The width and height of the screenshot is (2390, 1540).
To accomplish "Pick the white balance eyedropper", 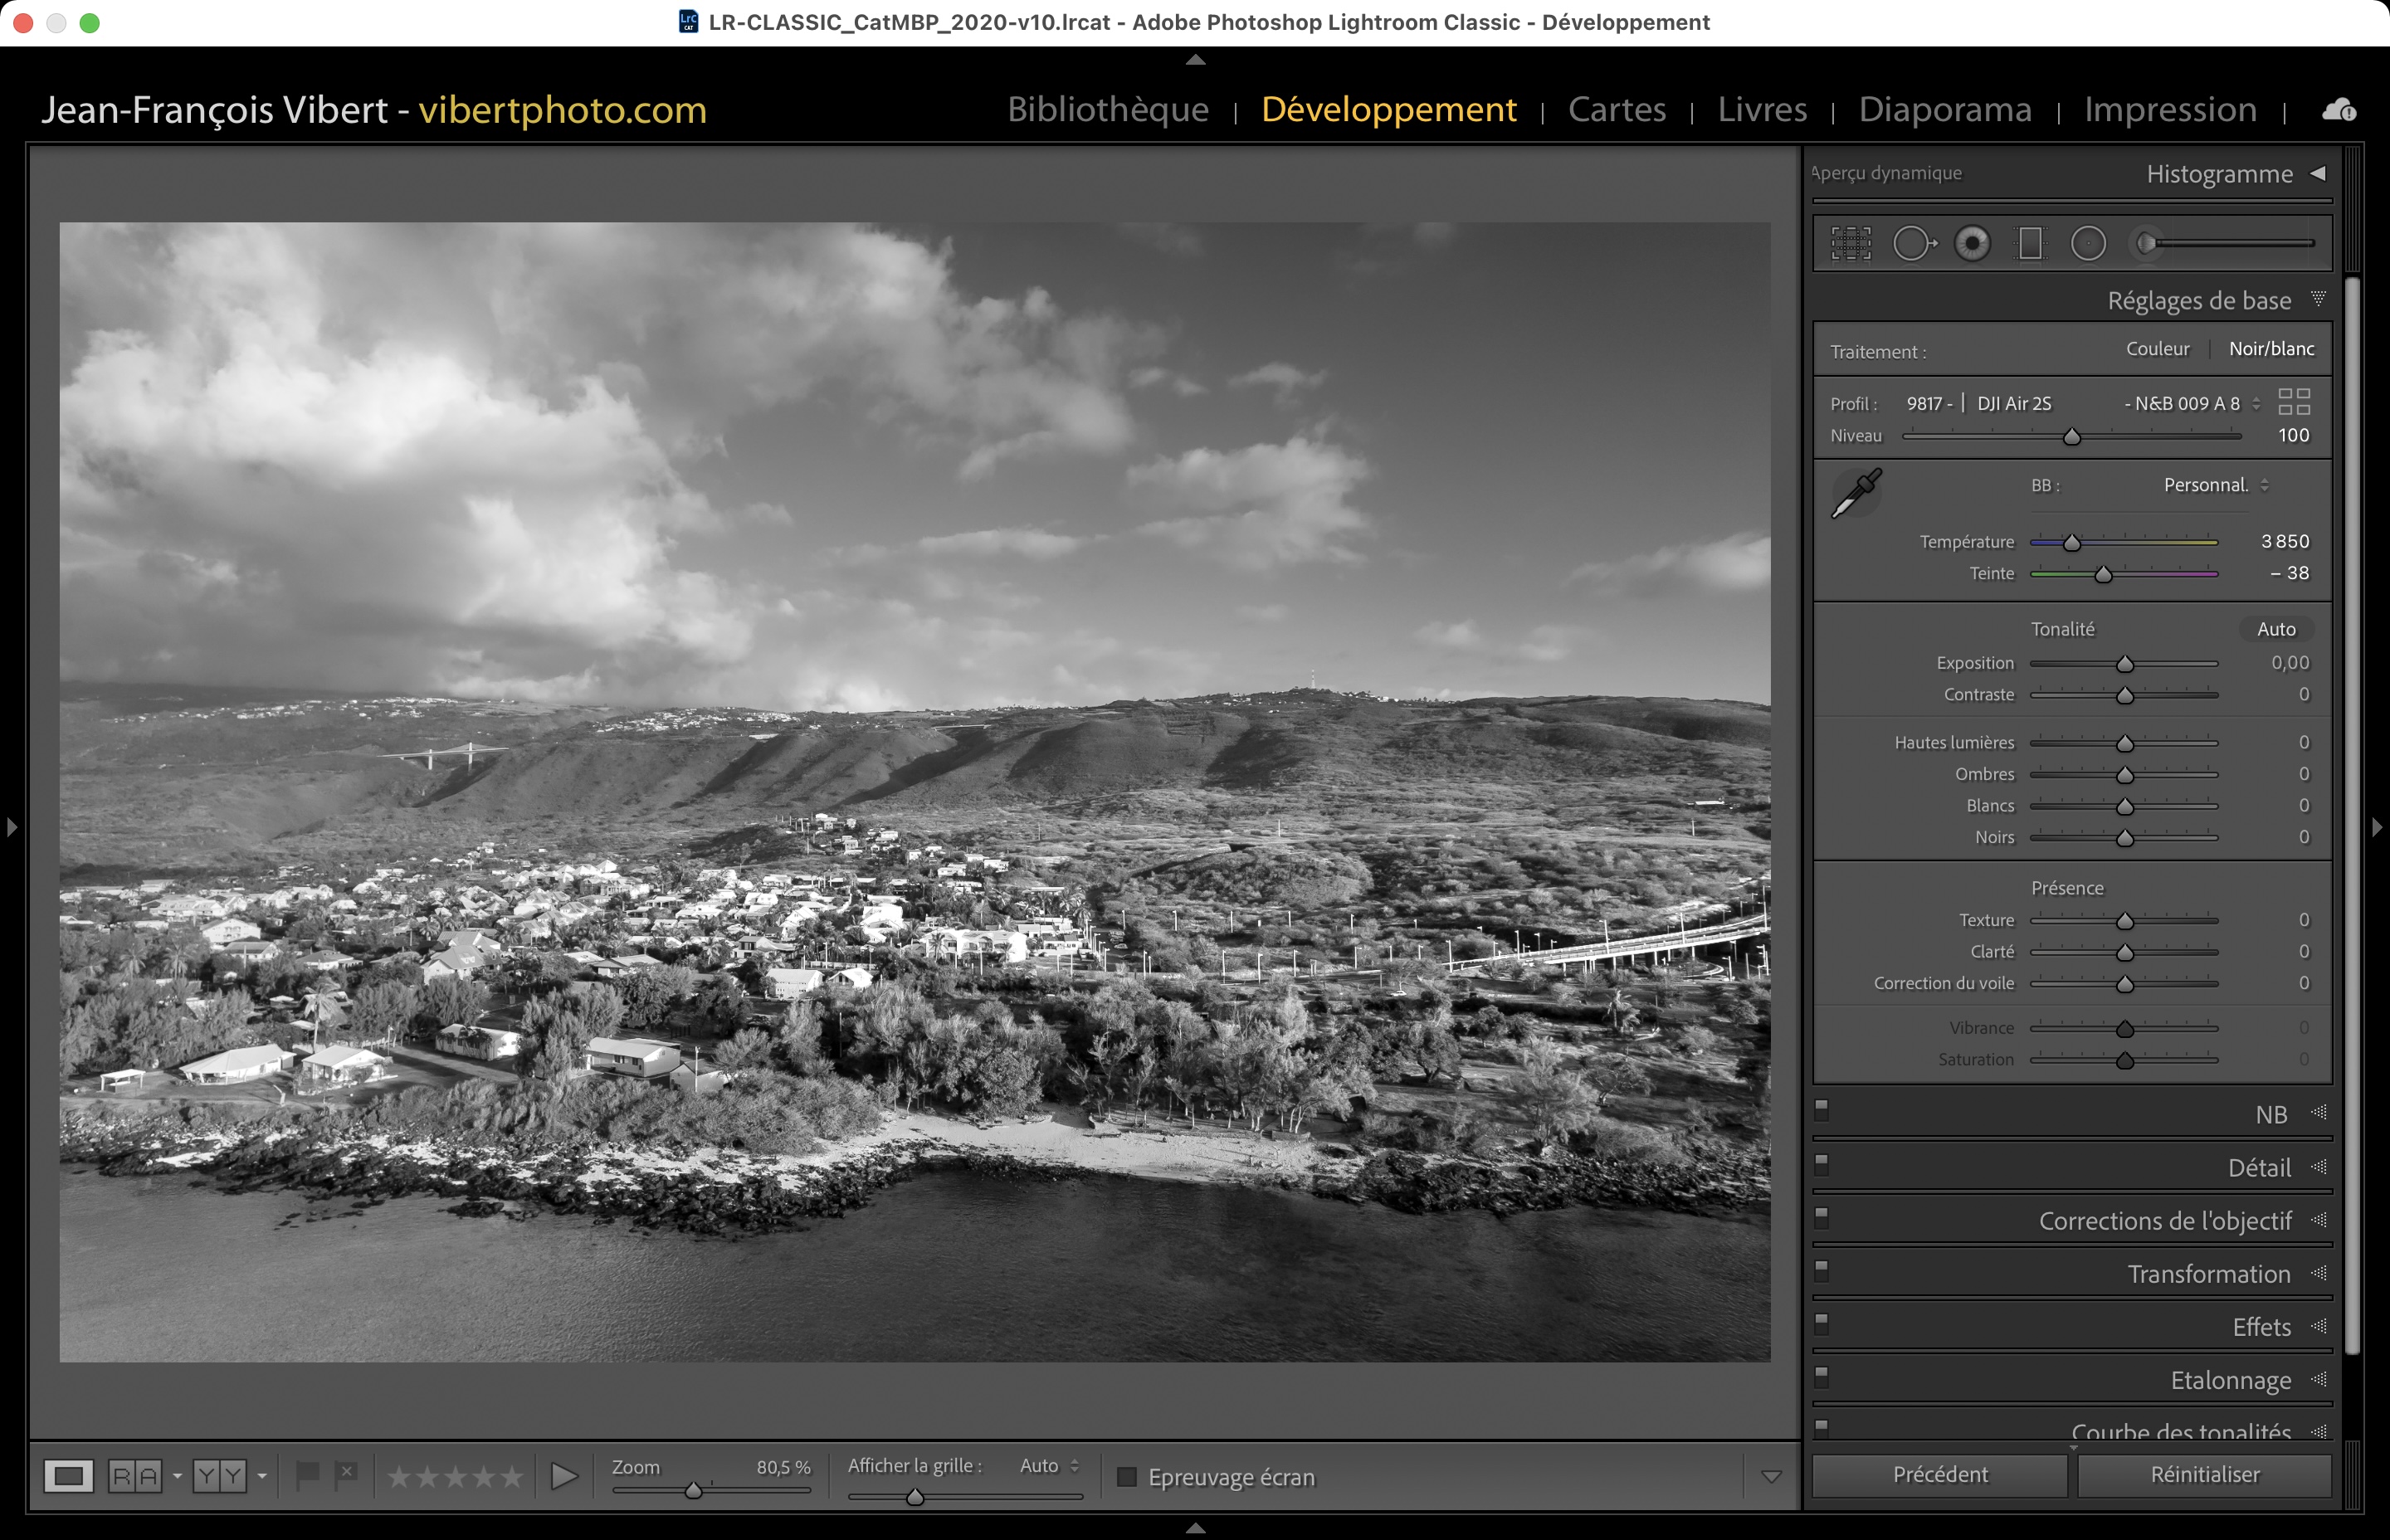I will click(1856, 493).
